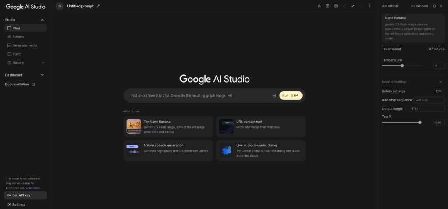Screen dimensions: 448x209
Task: Click the URL context tool thumbnail
Action: click(x=226, y=126)
